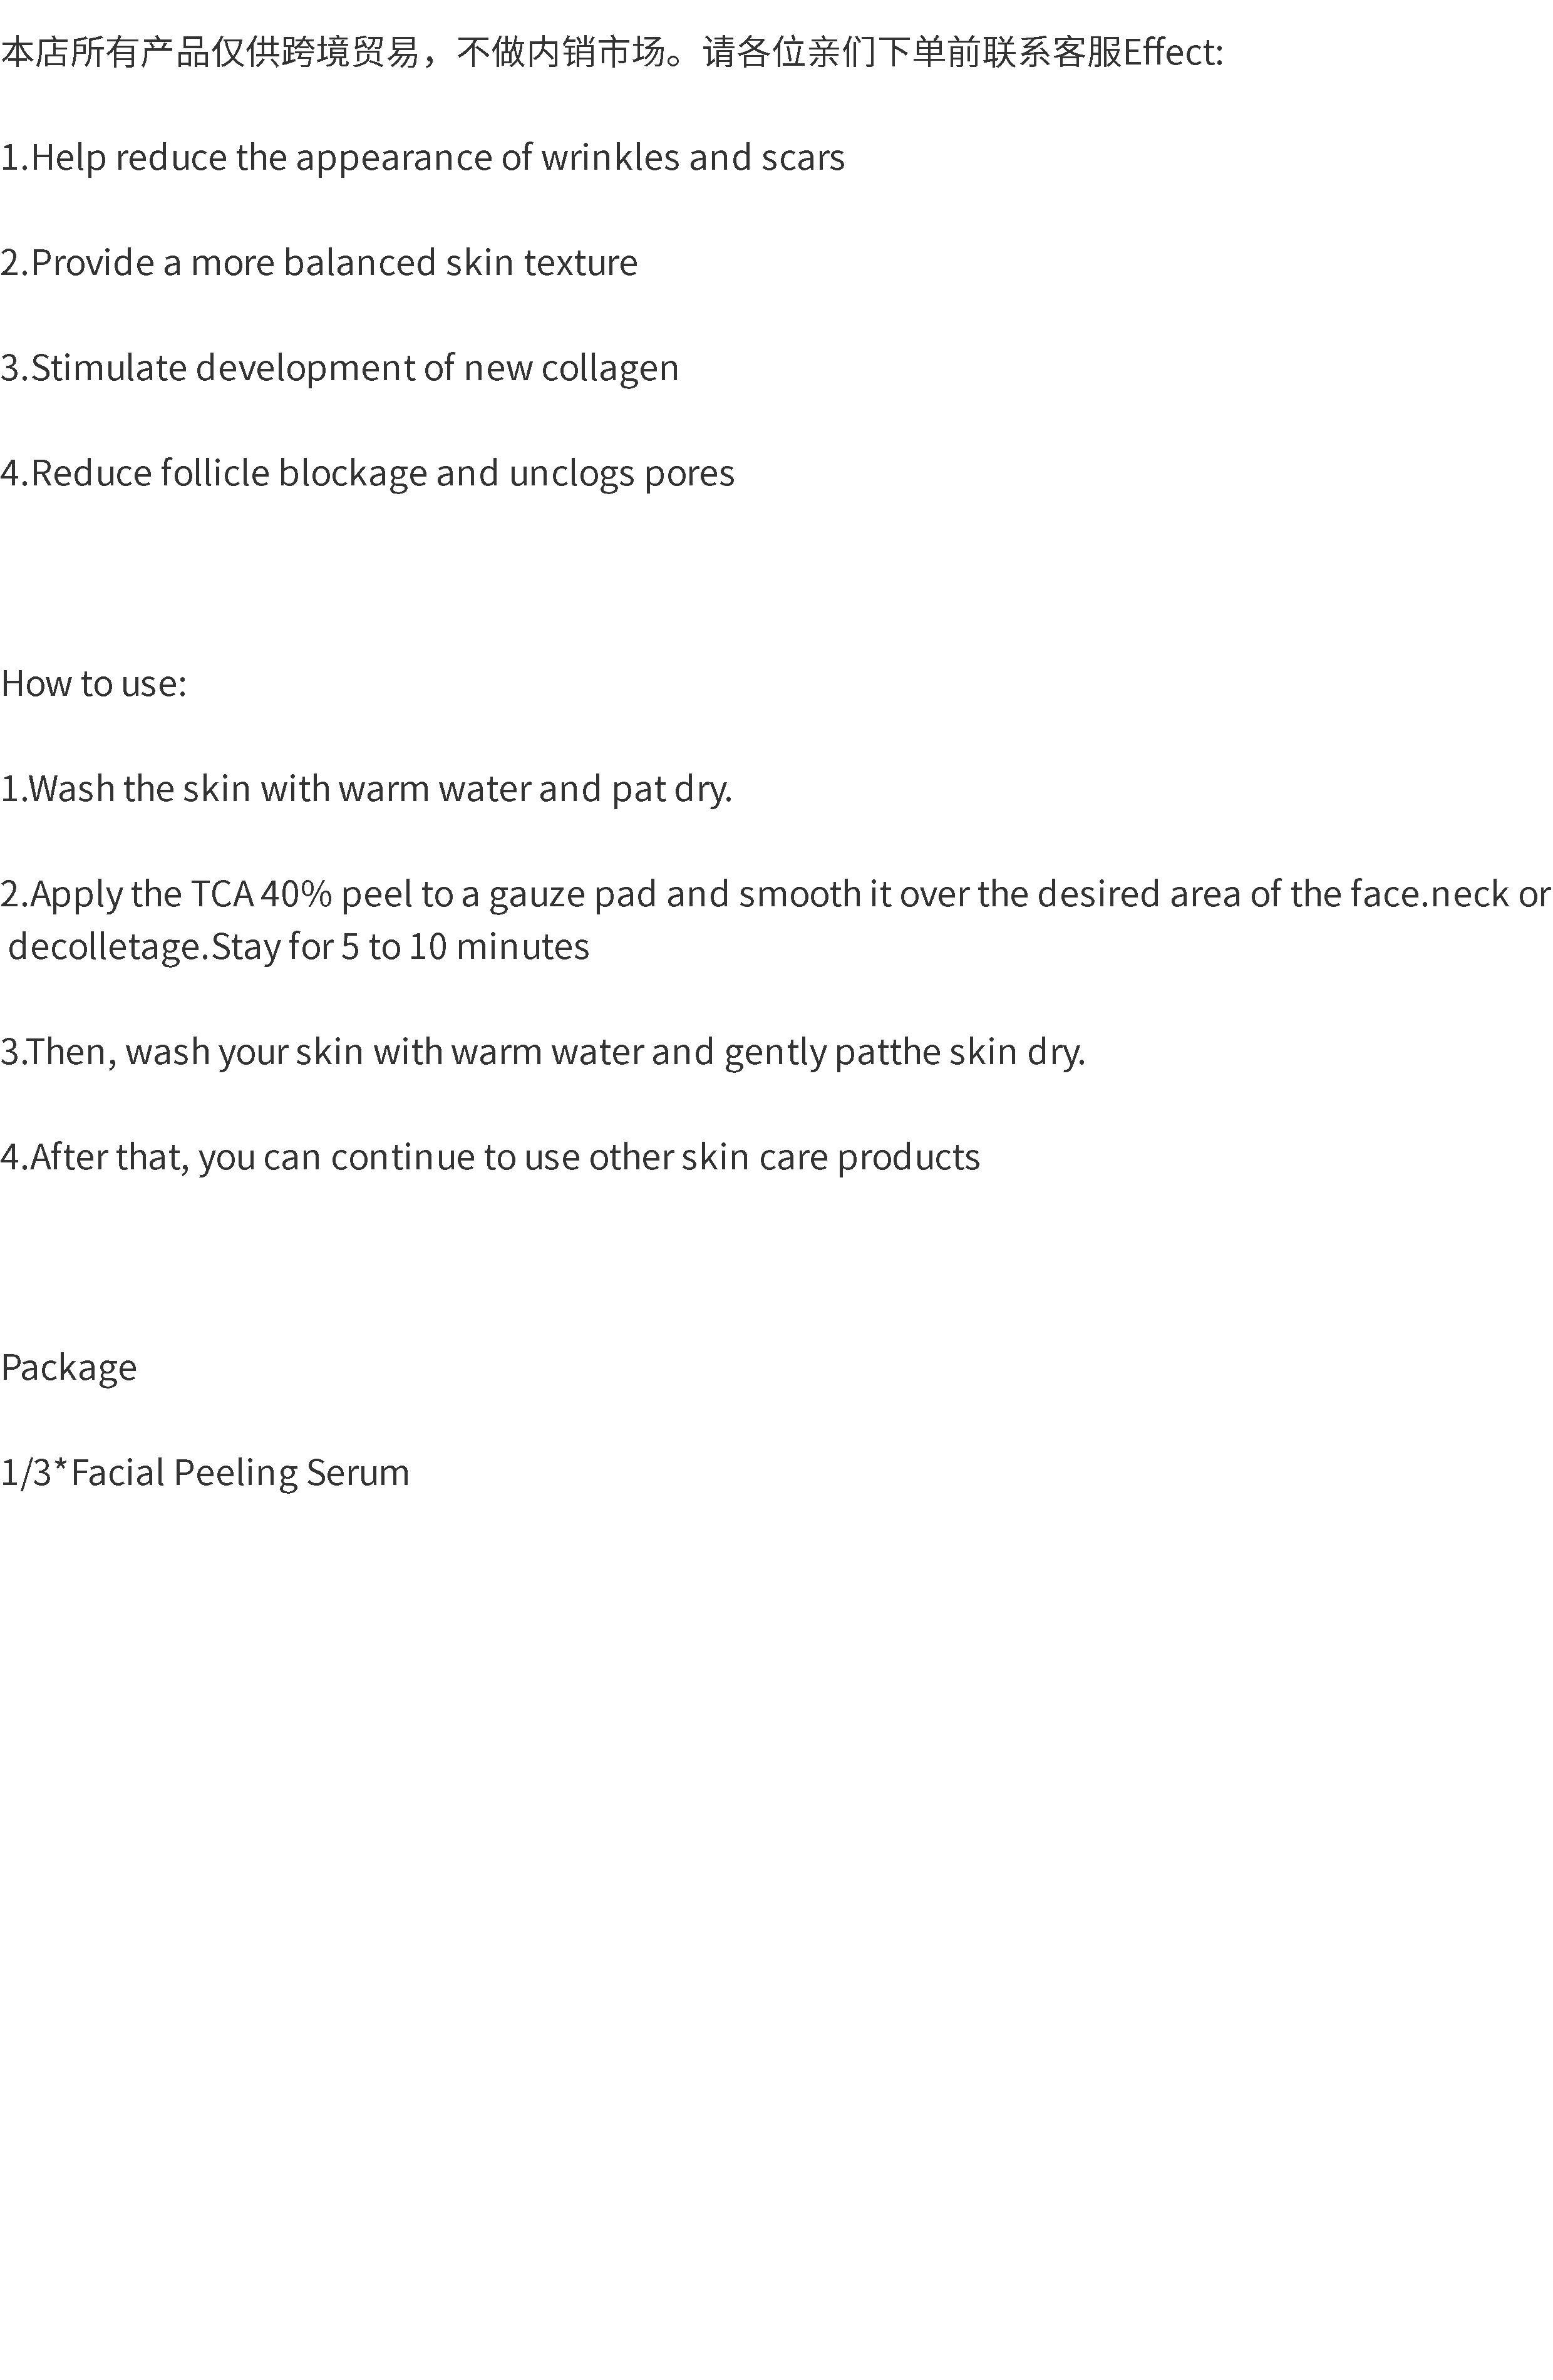Click the Chinese cross-border trade notice text
The image size is (1553, 2380).
pyautogui.click(x=560, y=52)
